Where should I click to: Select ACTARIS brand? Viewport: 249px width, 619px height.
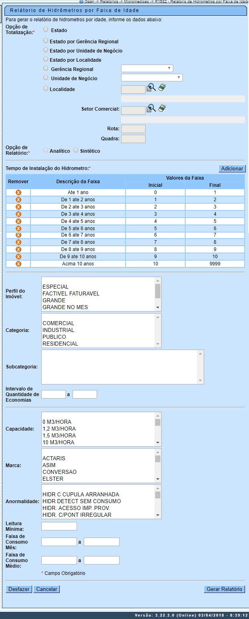[x=98, y=458]
